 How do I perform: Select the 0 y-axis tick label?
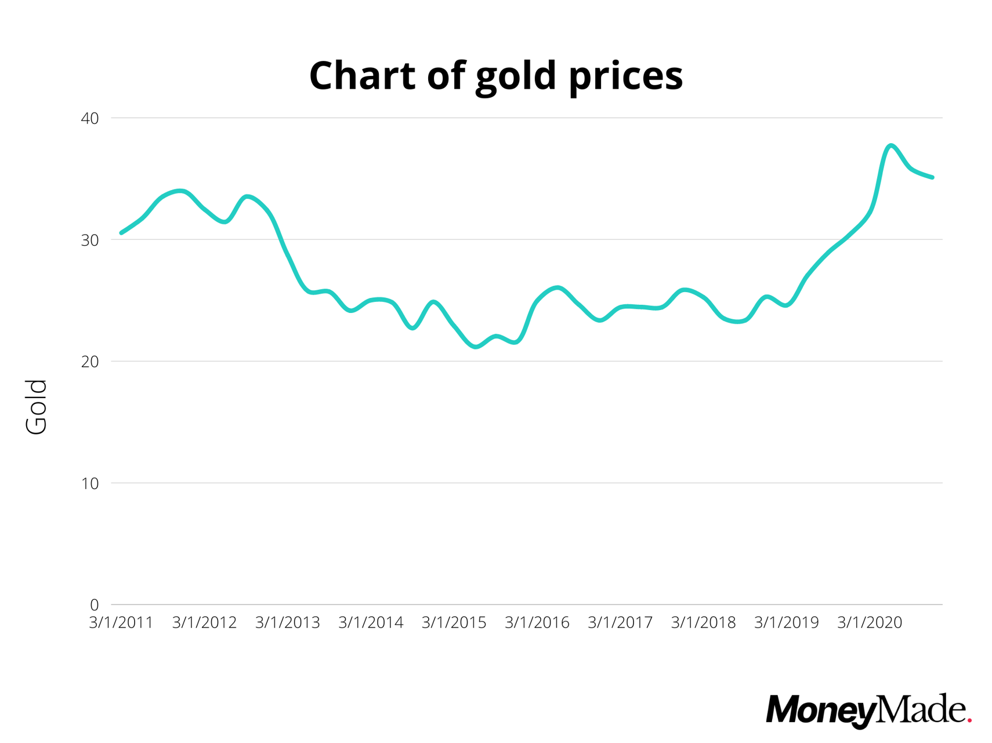pyautogui.click(x=94, y=605)
